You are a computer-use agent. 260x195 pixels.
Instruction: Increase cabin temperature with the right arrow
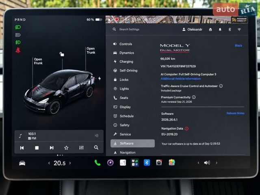point(70,163)
